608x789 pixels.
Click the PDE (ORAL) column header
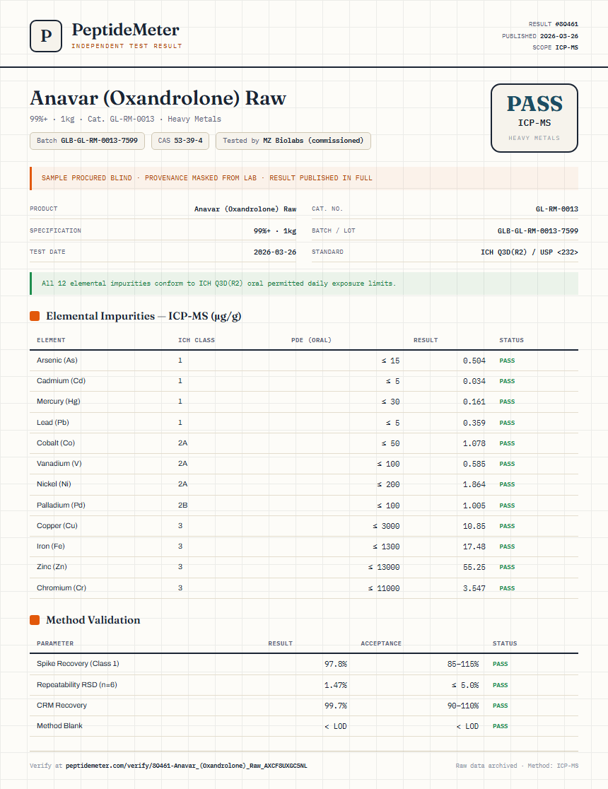coord(311,340)
